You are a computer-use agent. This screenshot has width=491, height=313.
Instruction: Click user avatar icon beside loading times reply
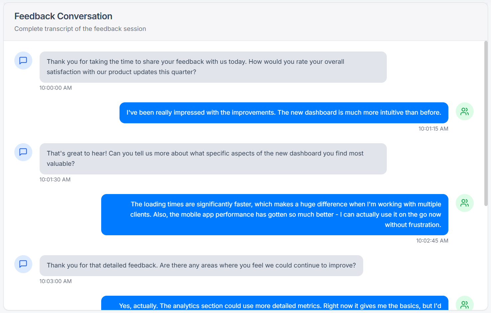click(x=464, y=203)
